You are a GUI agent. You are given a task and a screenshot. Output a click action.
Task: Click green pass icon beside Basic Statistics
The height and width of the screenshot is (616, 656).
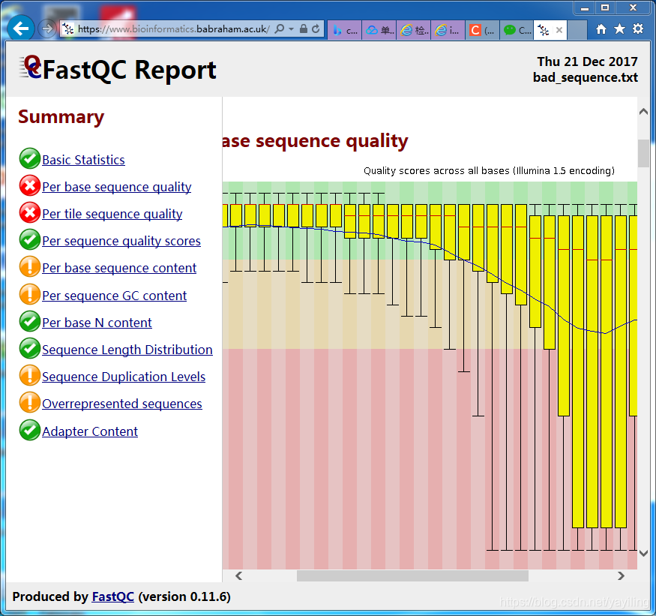coord(30,158)
